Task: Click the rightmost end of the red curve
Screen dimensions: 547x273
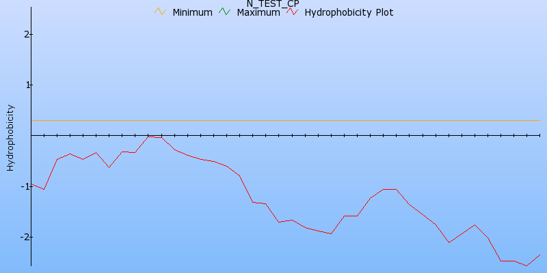Action: click(539, 255)
